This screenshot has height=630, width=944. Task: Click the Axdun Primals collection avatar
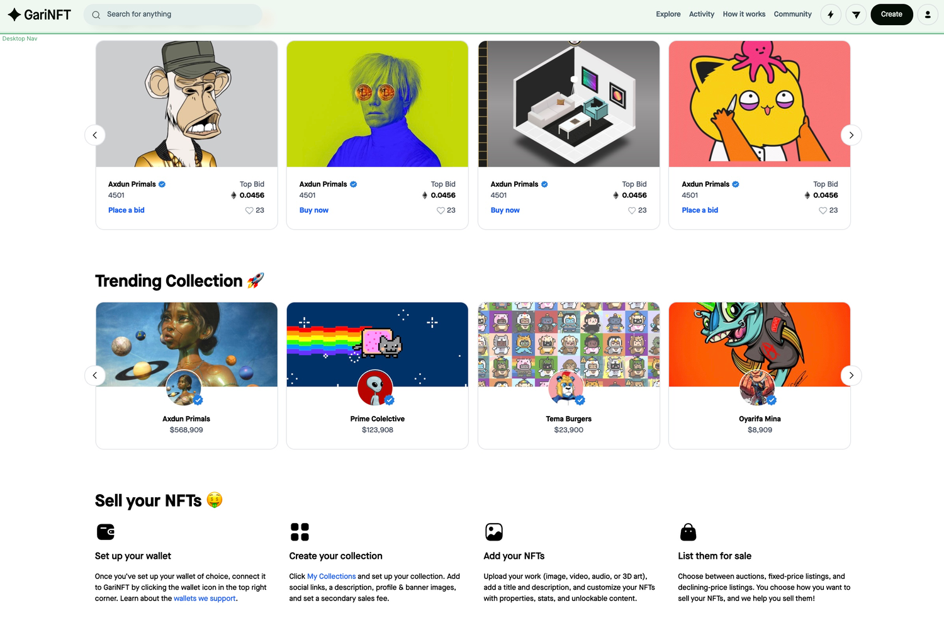tap(184, 388)
